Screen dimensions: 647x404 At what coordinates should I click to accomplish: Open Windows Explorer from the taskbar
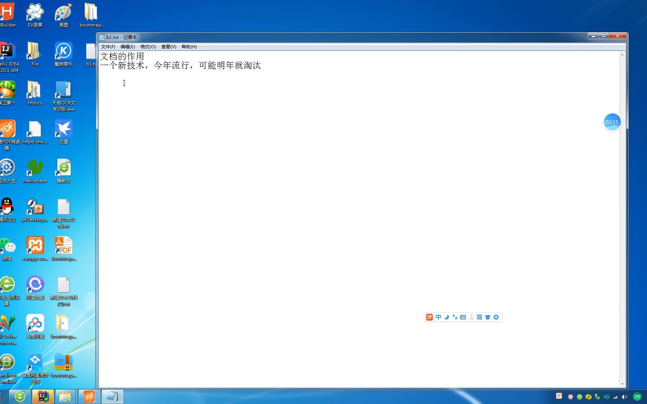tap(66, 397)
